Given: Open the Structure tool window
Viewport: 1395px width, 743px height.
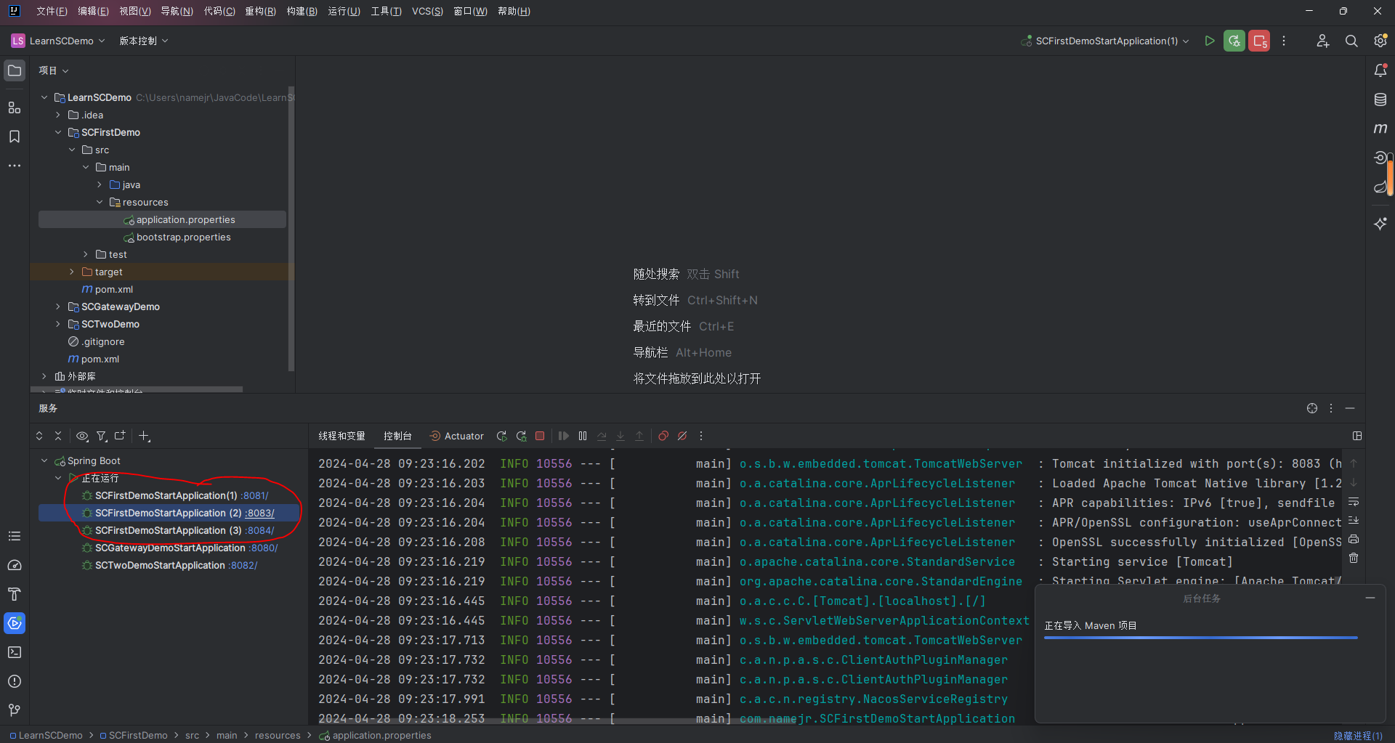Looking at the screenshot, I should [x=15, y=107].
